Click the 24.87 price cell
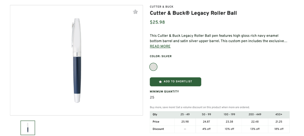This screenshot has height=136, width=304. (x=206, y=122)
